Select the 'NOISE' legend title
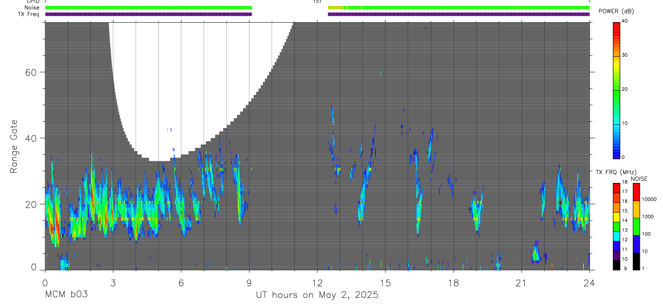Viewport: 663px width, 306px height. pyautogui.click(x=639, y=179)
